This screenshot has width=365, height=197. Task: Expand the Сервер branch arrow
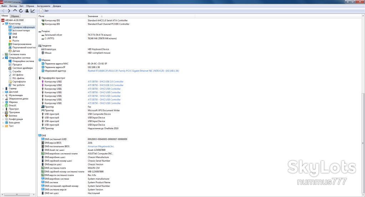point(3,89)
